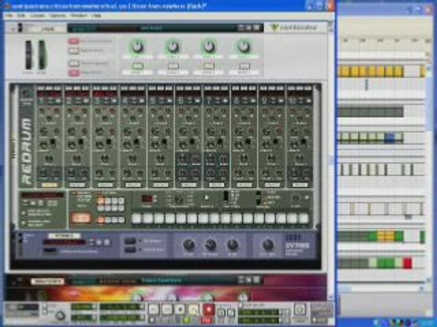Toggle Bypass All FX on the Combinator
437x327 pixels.
coord(74,50)
